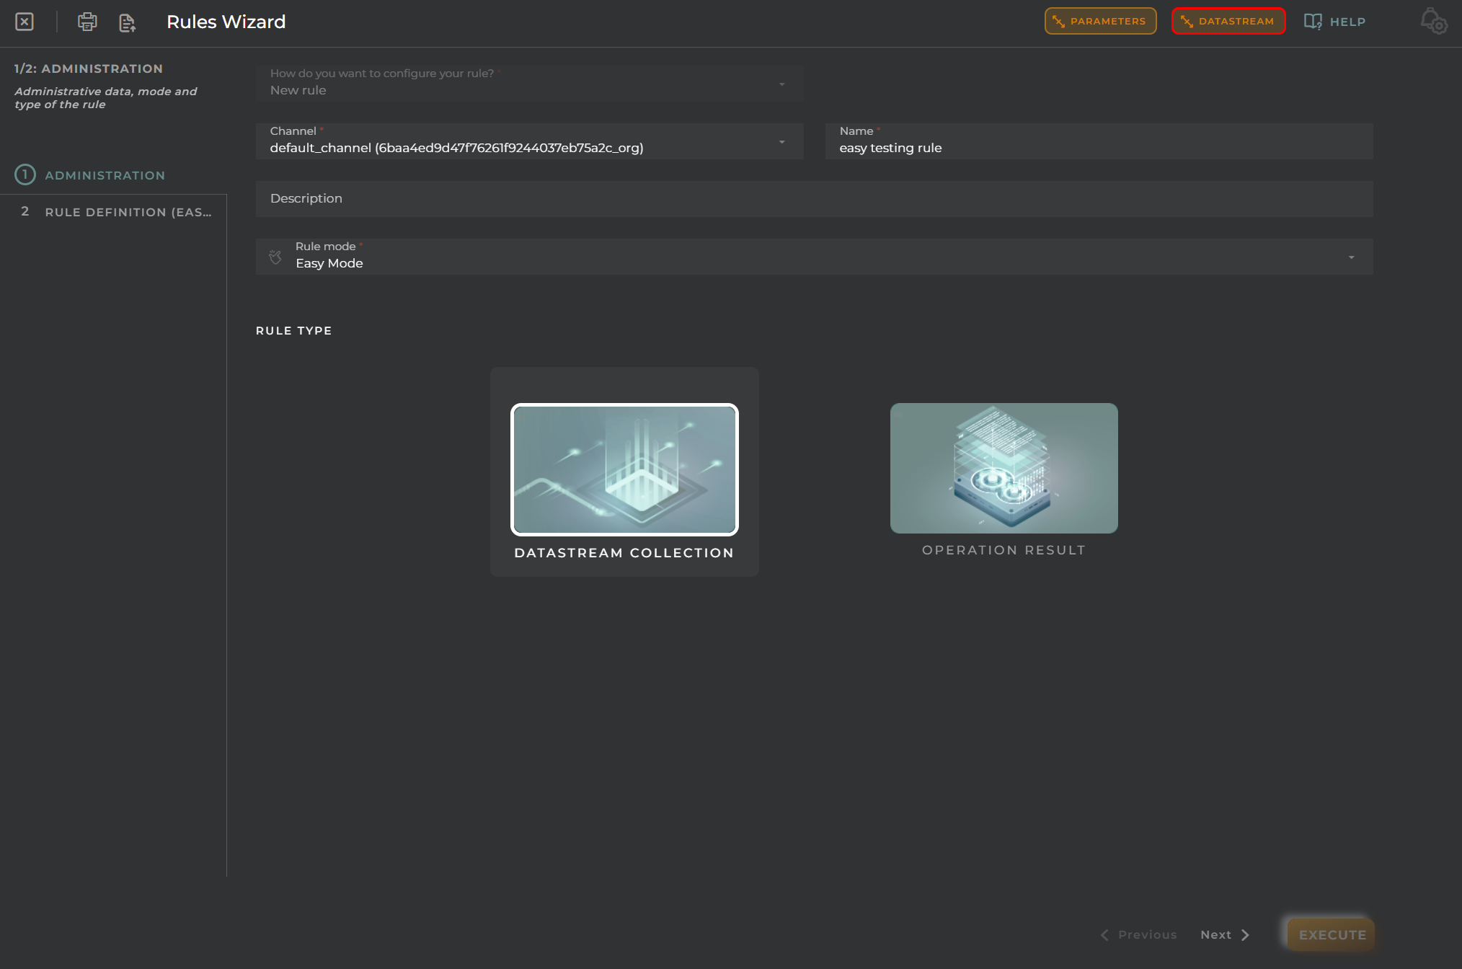
Task: Click the DATASTREAM button's arrow icon
Action: (1187, 22)
